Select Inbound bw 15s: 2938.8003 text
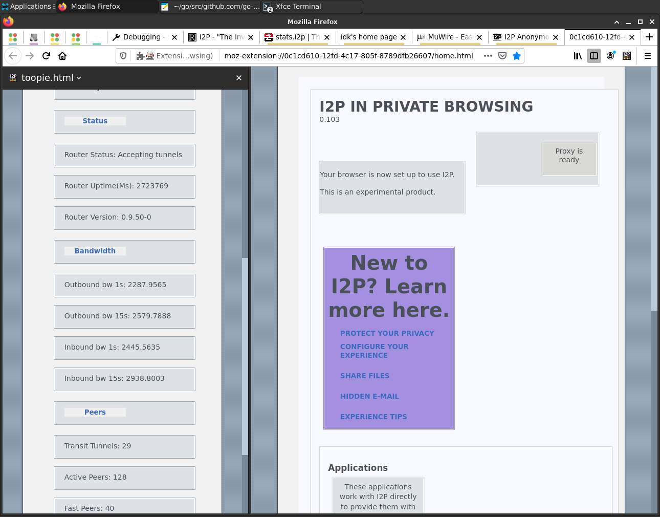This screenshot has width=660, height=517. click(115, 378)
